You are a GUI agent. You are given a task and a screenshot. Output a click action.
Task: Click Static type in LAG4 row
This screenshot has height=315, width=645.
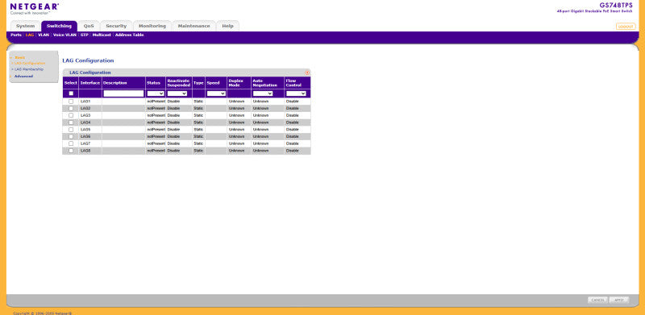[x=198, y=122]
